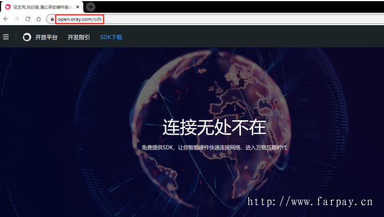Open the 开发指引 menu item
The image size is (384, 217).
pos(78,37)
